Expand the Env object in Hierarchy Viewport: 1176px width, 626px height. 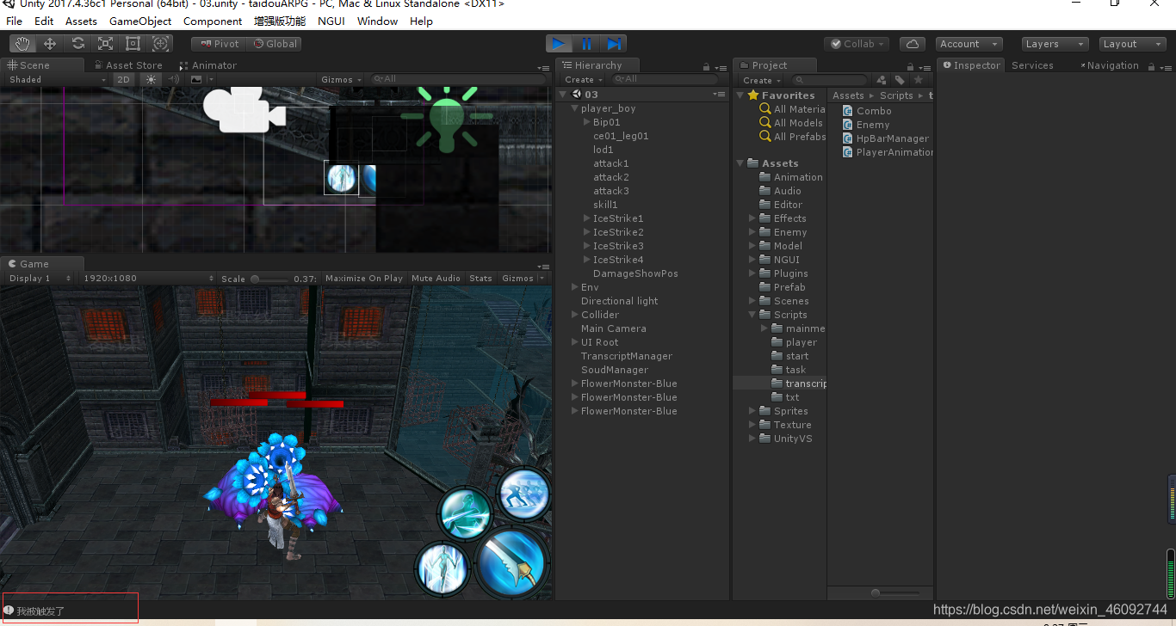pos(575,287)
